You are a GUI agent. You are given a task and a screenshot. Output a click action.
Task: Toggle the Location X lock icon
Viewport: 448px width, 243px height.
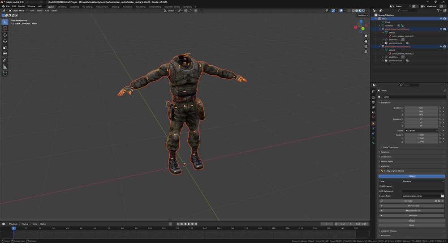coord(440,108)
